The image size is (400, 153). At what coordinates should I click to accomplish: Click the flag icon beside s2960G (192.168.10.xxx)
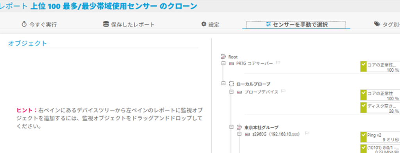coord(307,133)
